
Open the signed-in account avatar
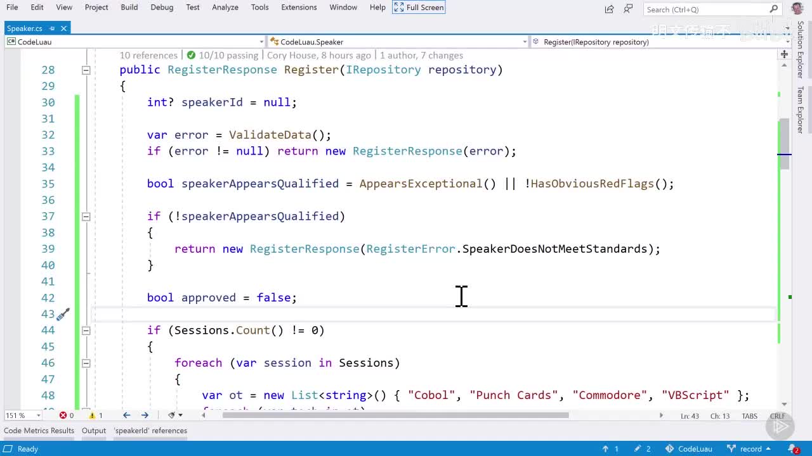[x=797, y=8]
